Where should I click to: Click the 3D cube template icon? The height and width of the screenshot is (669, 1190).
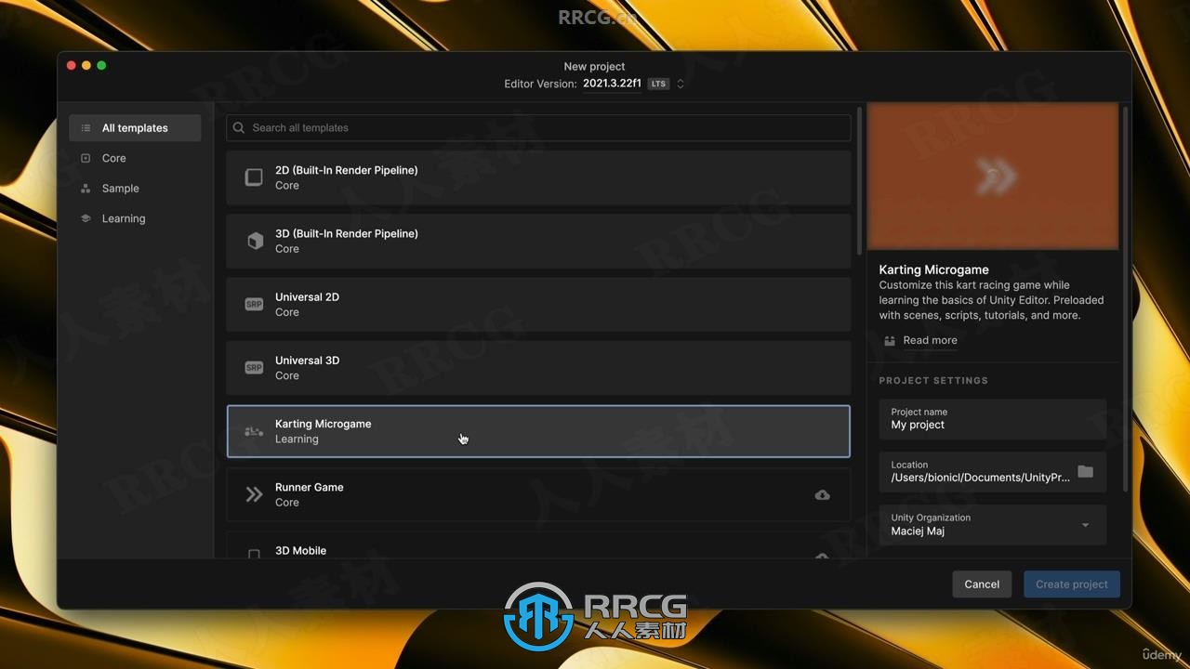pos(255,242)
